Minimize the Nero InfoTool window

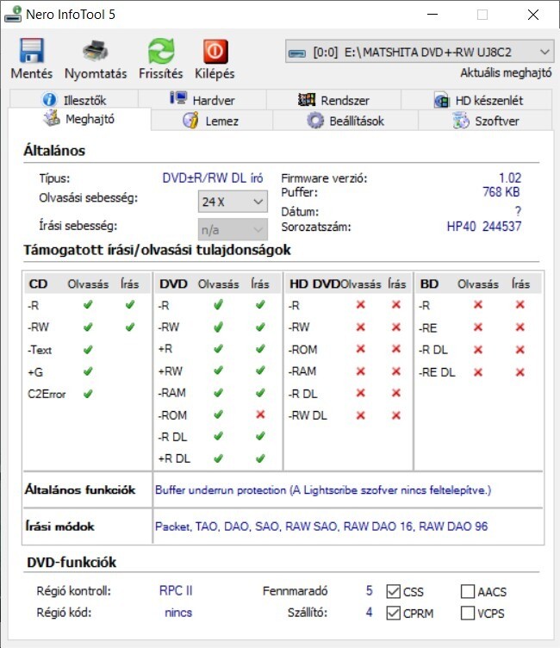coord(432,15)
